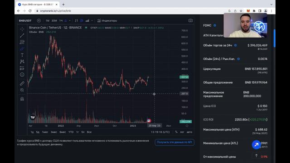Set chart range to 6мес

(63, 132)
